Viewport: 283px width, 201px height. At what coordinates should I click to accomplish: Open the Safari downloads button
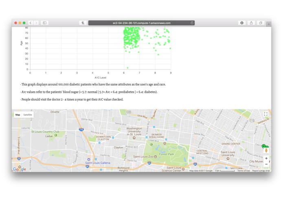pyautogui.click(x=242, y=23)
